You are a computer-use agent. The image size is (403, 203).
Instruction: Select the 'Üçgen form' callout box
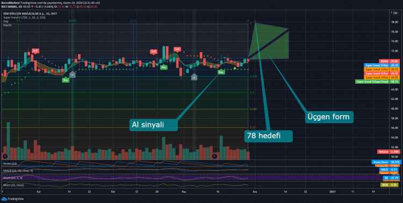(x=329, y=117)
